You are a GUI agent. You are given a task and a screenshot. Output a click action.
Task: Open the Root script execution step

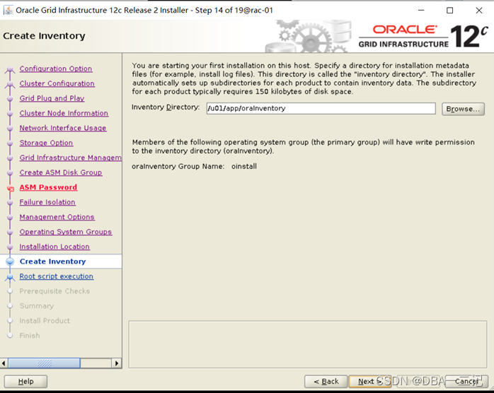[x=56, y=276]
